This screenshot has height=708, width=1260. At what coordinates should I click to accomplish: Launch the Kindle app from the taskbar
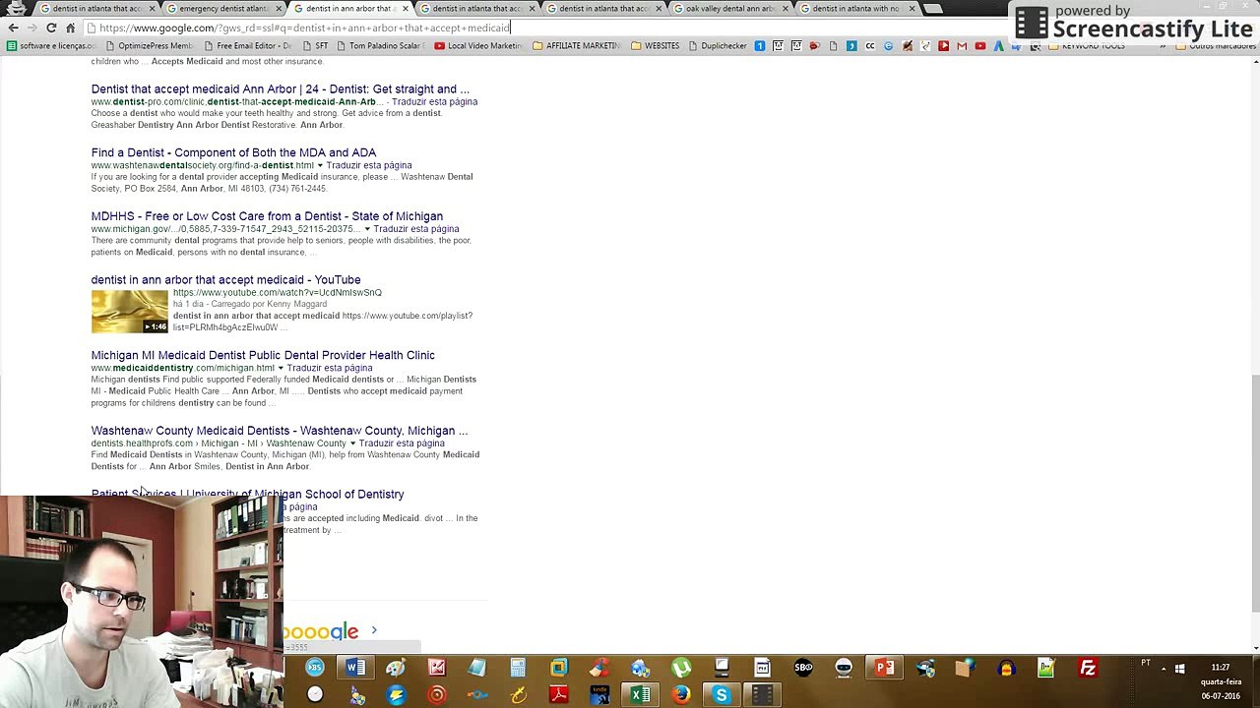tap(599, 695)
